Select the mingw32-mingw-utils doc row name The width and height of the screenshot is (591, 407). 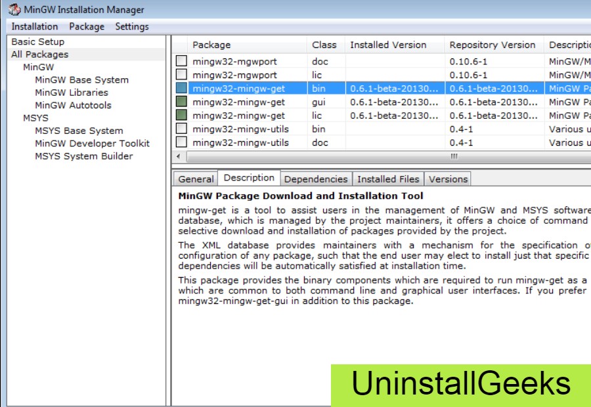[x=240, y=143]
